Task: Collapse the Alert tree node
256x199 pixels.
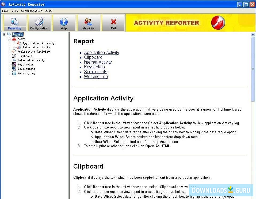Action: (x=9, y=39)
